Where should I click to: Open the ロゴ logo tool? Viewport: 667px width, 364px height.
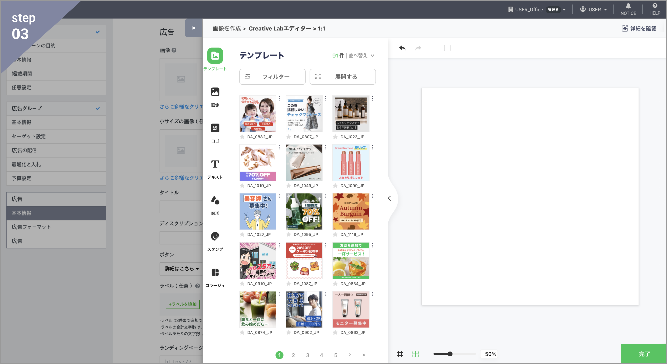pos(215,128)
